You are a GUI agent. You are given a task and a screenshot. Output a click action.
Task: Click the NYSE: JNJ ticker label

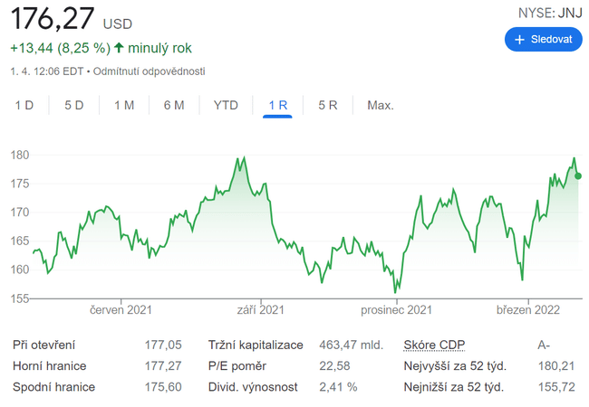550,12
